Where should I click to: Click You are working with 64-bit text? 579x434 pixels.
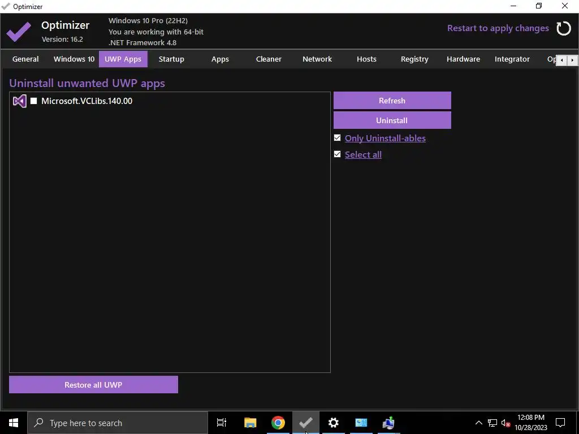156,32
